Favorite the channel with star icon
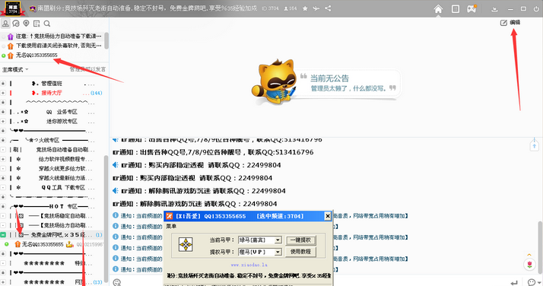 pos(305,8)
